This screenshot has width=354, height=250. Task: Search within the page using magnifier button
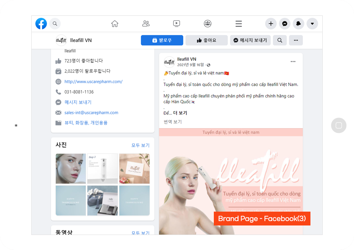[x=280, y=40]
